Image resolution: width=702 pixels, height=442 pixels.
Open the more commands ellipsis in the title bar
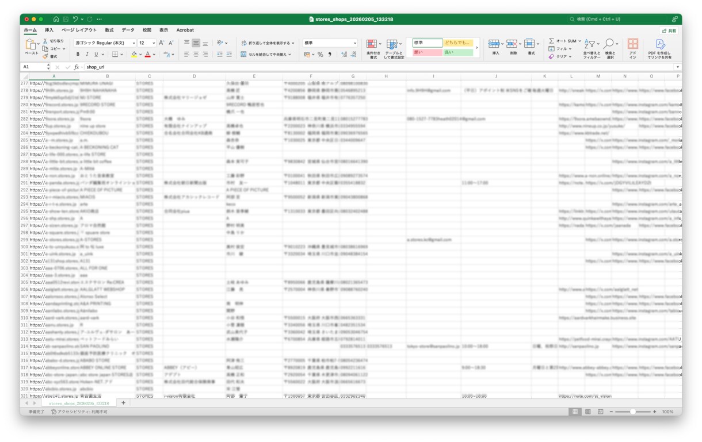[x=100, y=19]
